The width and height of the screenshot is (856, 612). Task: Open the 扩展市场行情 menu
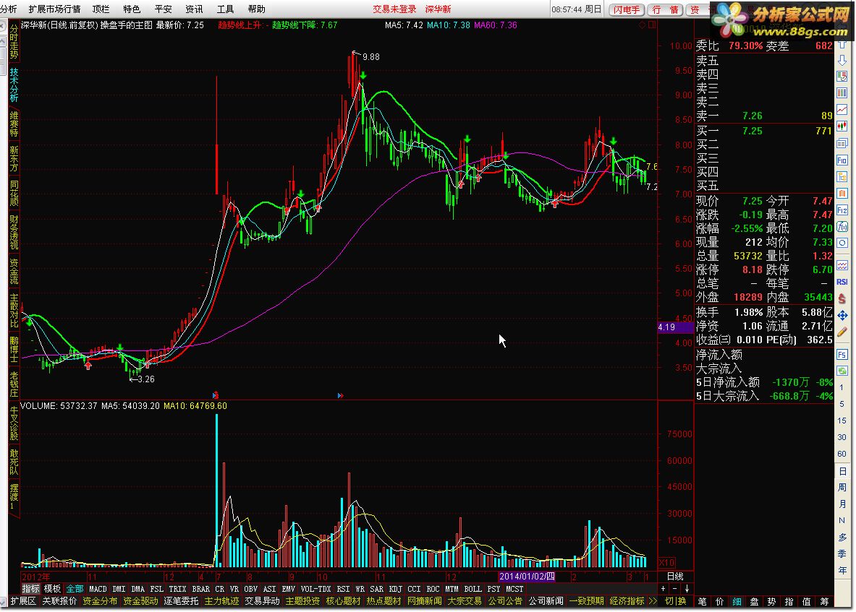point(54,9)
